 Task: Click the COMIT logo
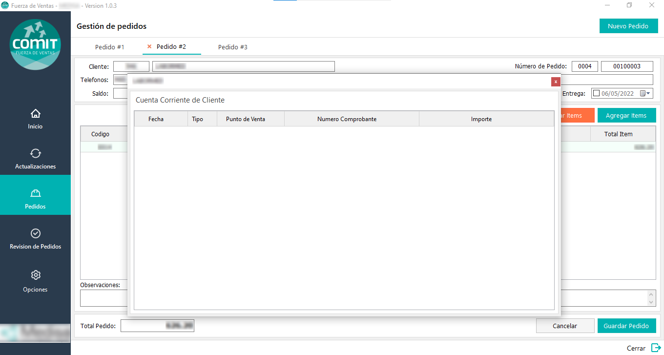pyautogui.click(x=36, y=44)
